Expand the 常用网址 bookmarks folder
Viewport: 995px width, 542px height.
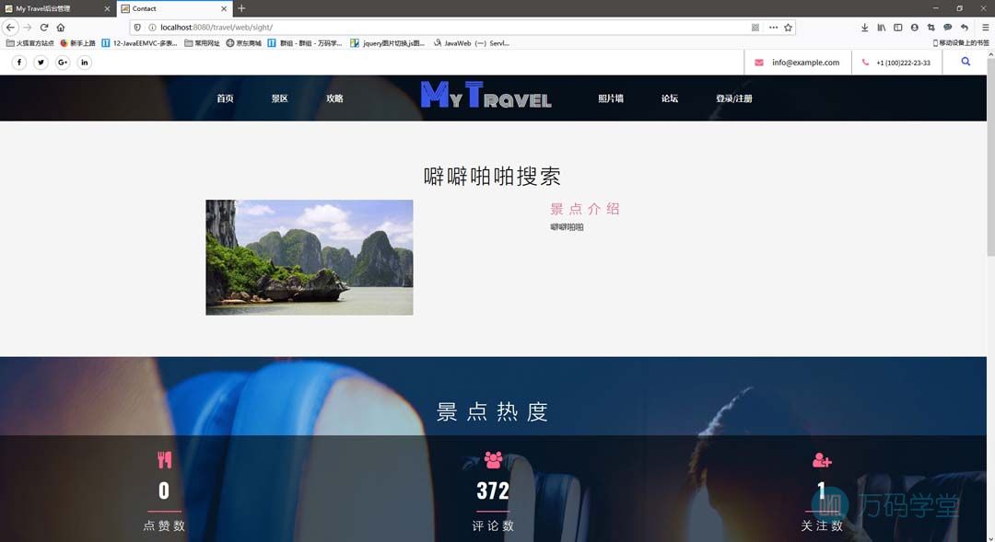coord(202,43)
